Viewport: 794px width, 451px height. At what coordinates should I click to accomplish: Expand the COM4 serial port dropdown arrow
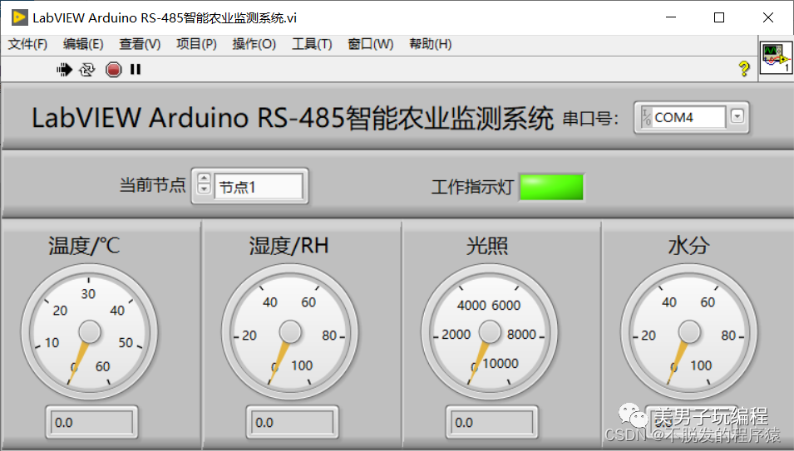click(x=737, y=117)
